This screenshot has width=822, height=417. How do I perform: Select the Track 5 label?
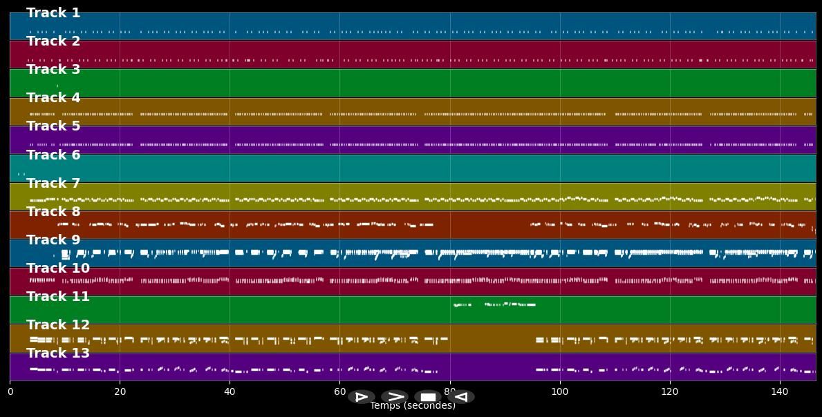(53, 126)
